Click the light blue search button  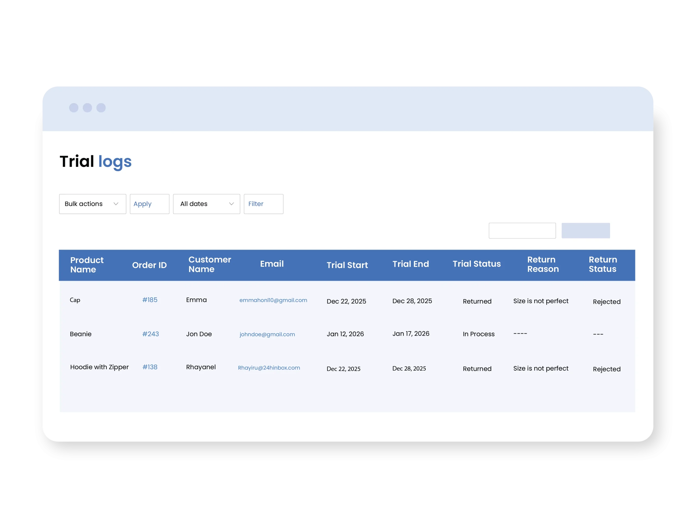[x=585, y=231]
